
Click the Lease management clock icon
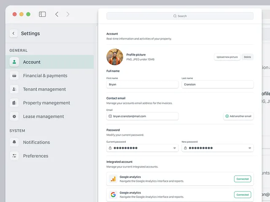point(14,116)
